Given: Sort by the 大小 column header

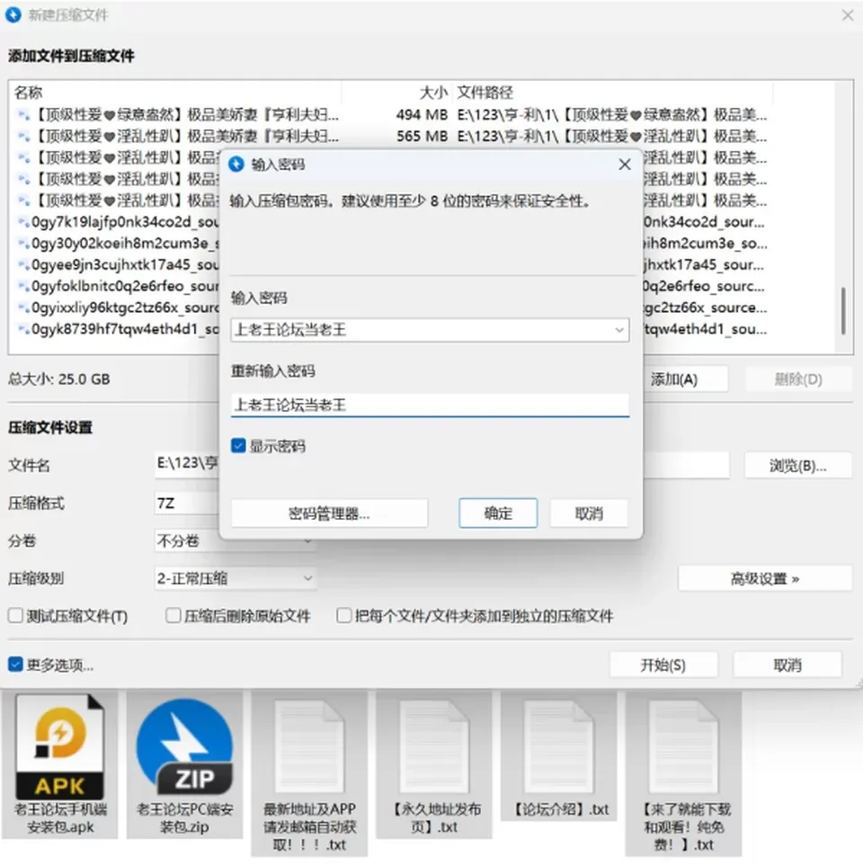Looking at the screenshot, I should coord(397,92).
